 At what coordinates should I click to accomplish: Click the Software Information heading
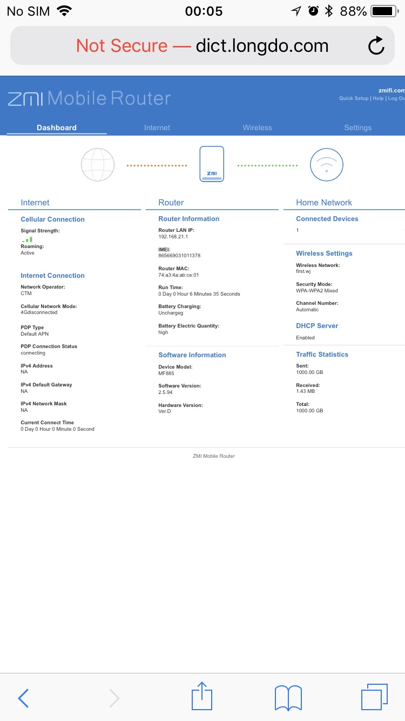point(192,355)
